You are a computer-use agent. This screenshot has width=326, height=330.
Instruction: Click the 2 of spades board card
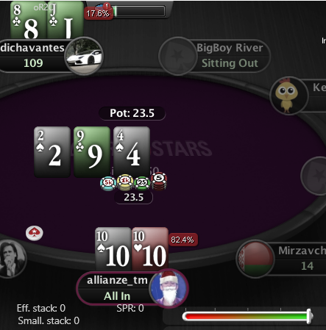[52, 152]
